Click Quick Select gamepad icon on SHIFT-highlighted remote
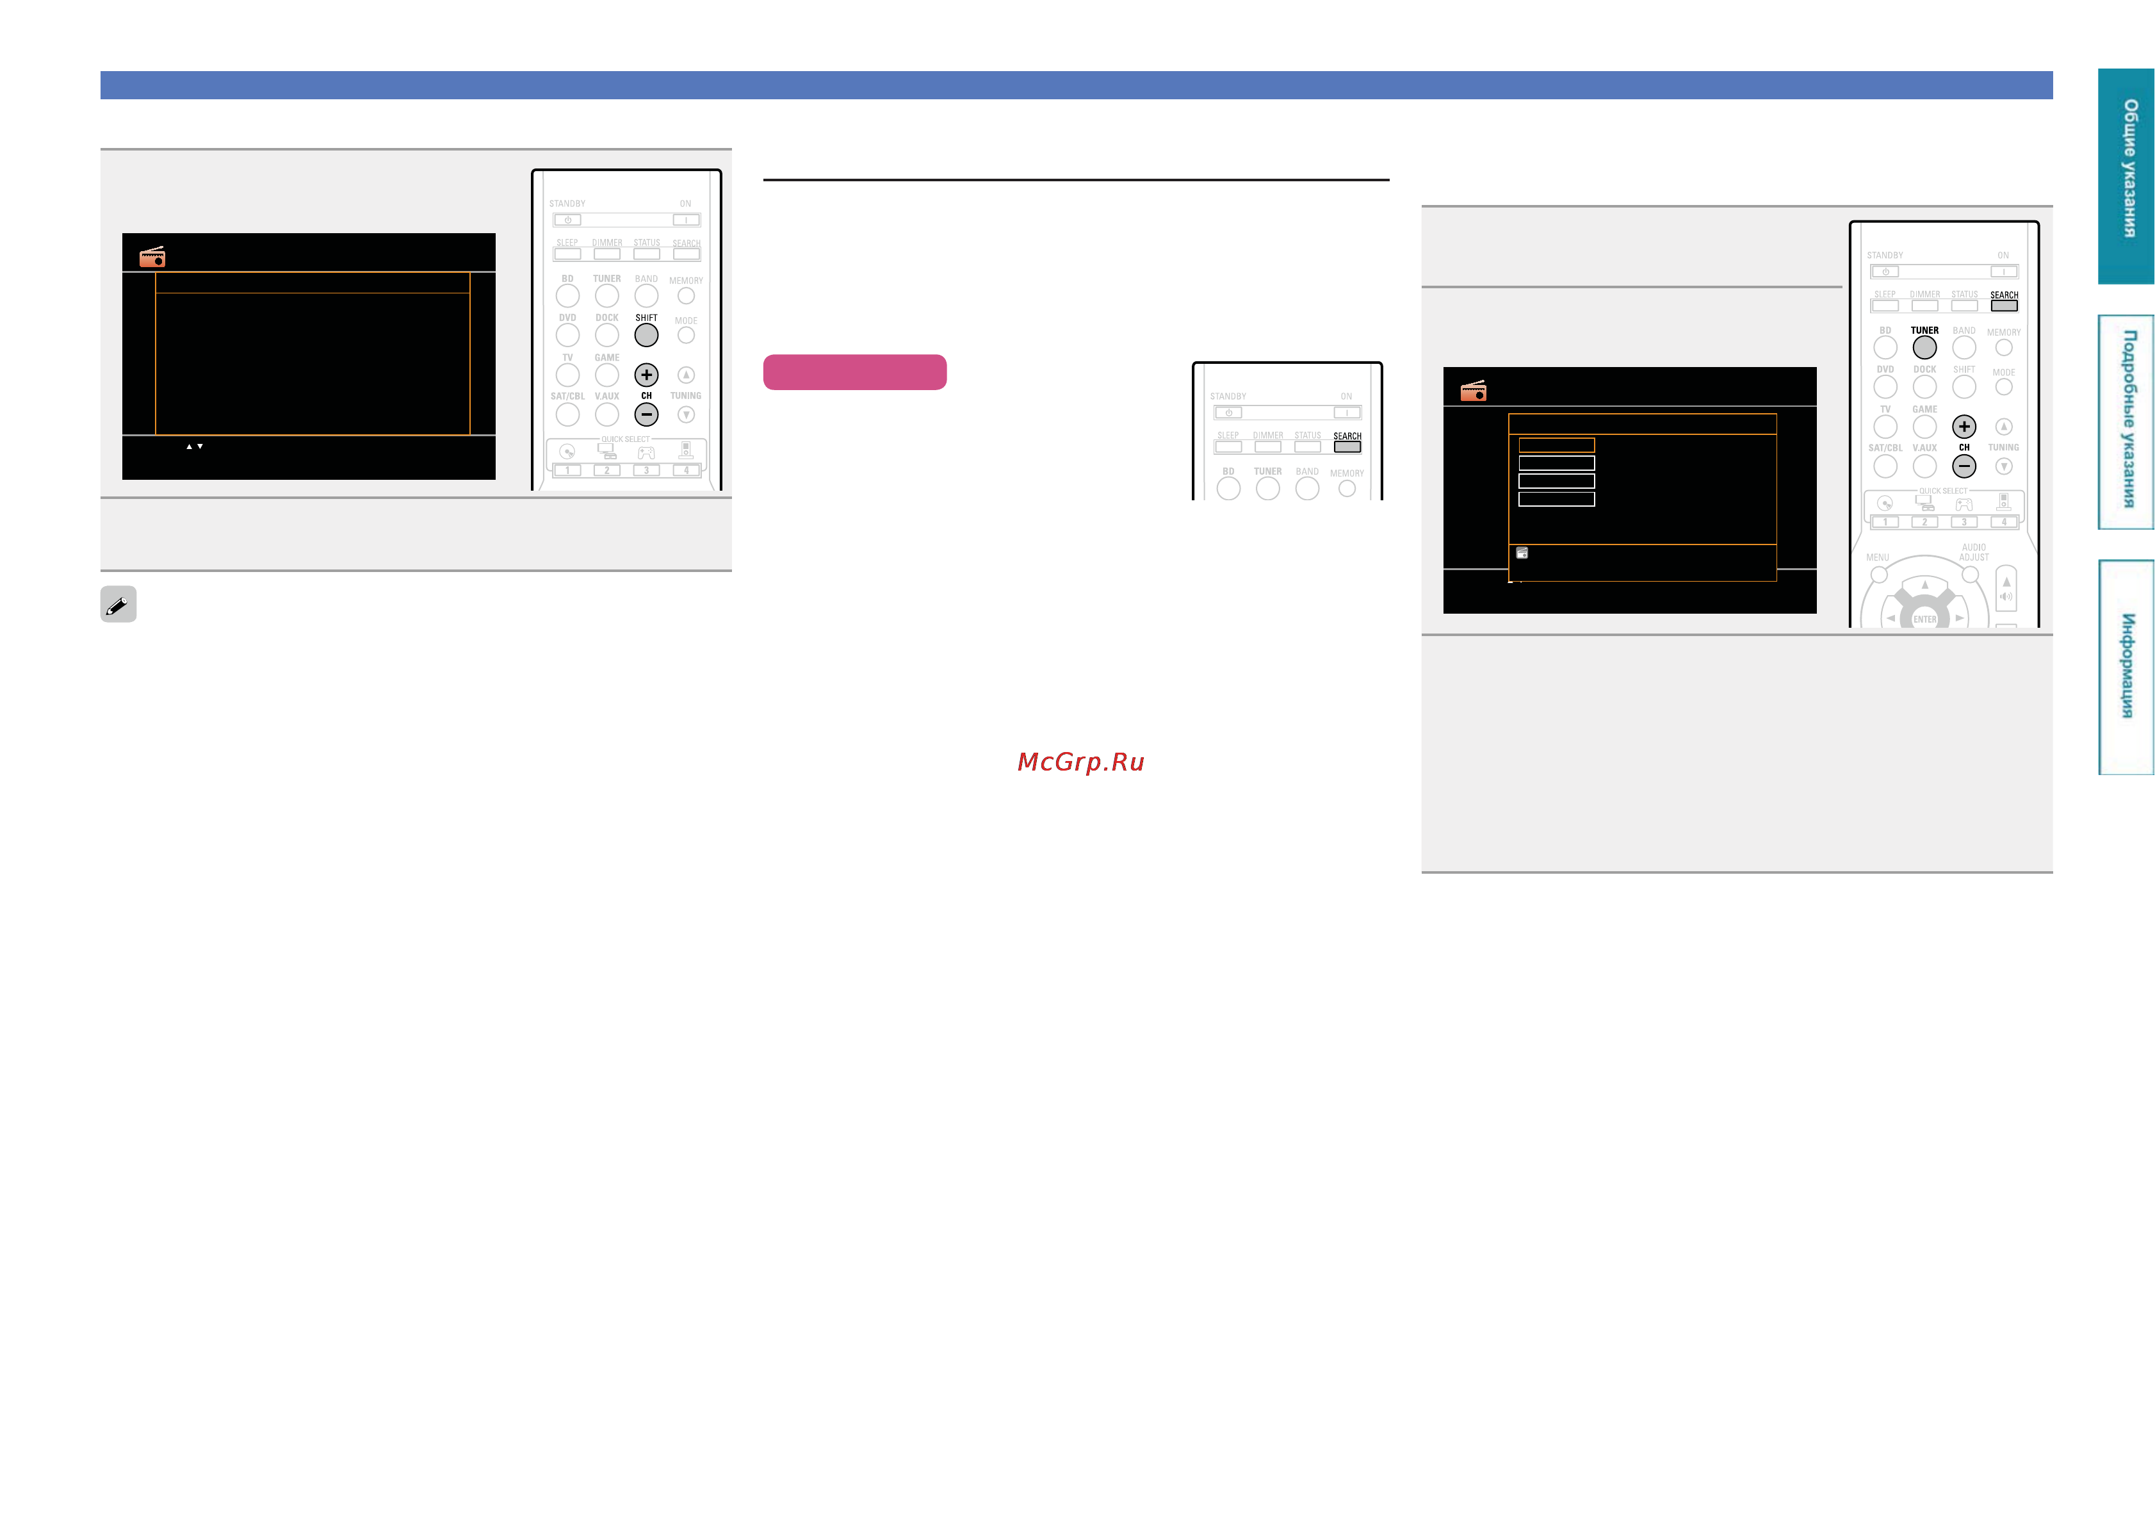This screenshot has height=1522, width=2155. tap(647, 452)
